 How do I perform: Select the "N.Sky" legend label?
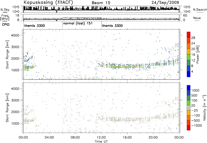(5, 10)
